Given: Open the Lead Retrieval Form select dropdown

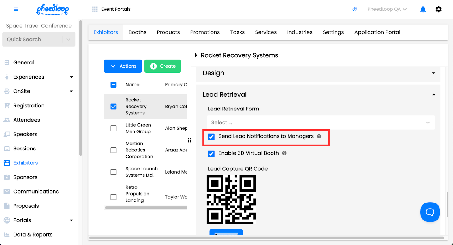Looking at the screenshot, I should (321, 123).
